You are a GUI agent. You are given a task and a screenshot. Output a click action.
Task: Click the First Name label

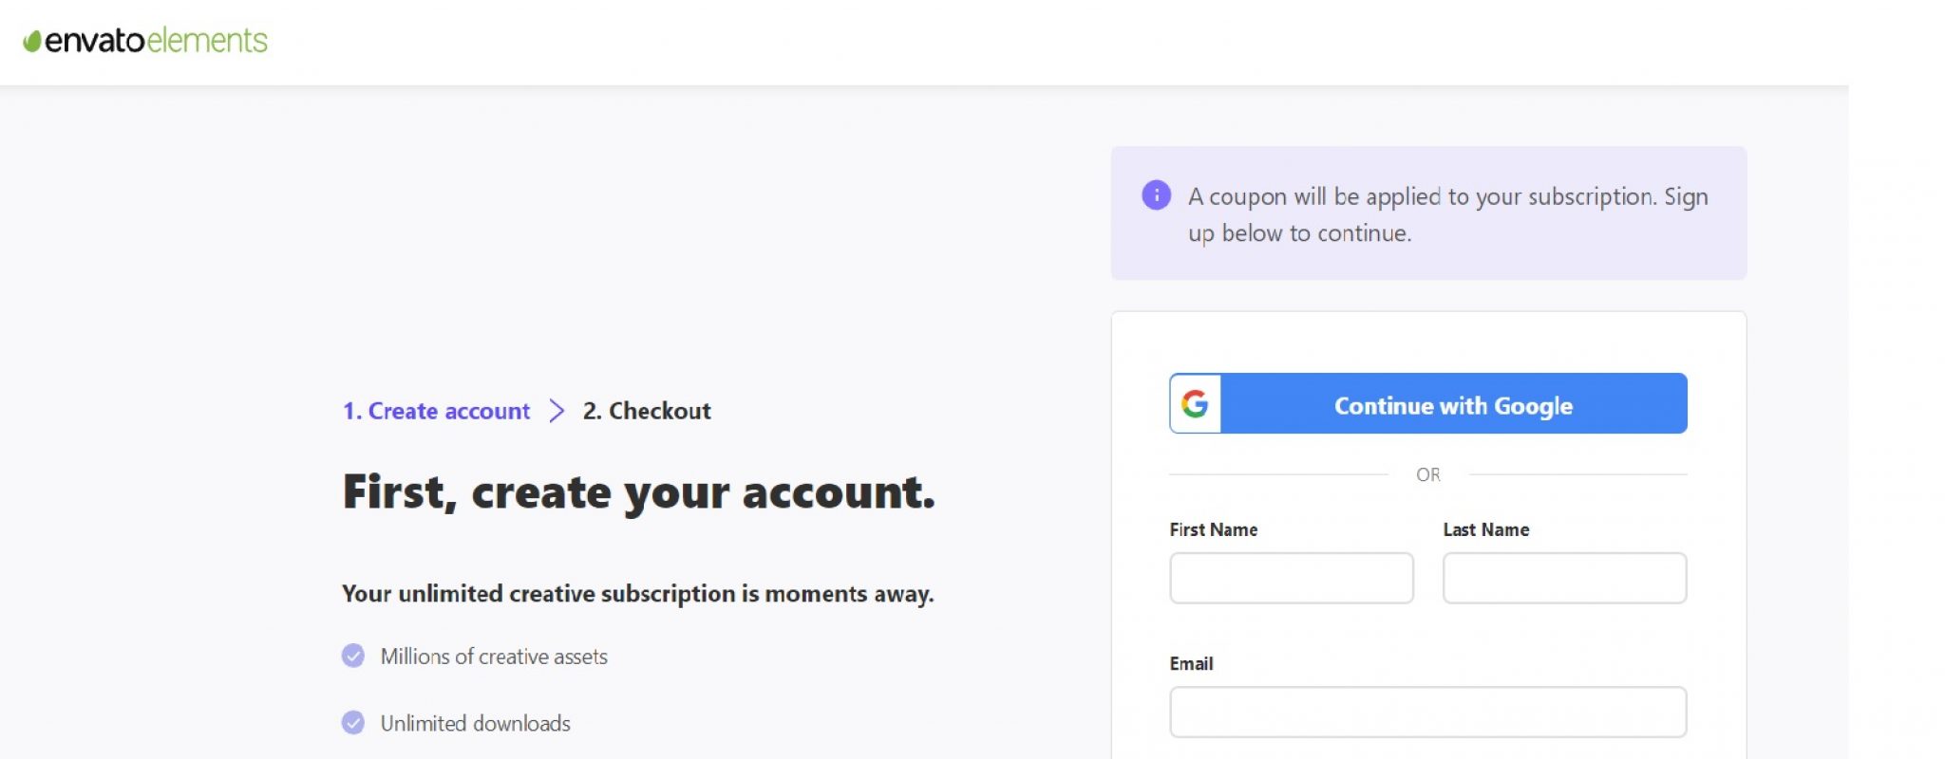coord(1214,529)
